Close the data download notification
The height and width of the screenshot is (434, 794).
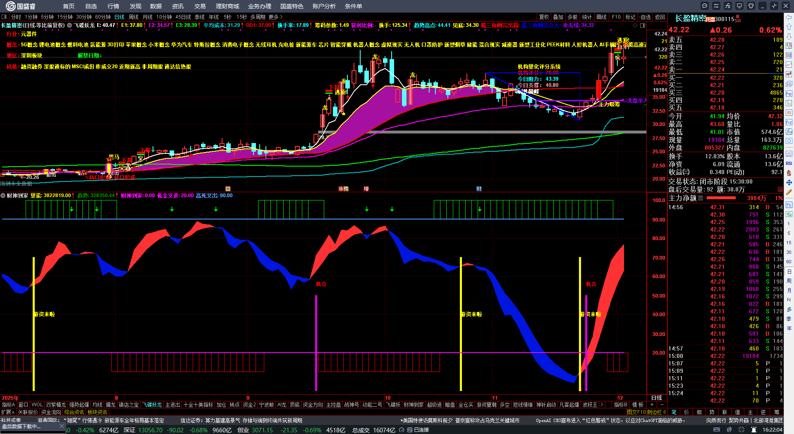click(62, 426)
